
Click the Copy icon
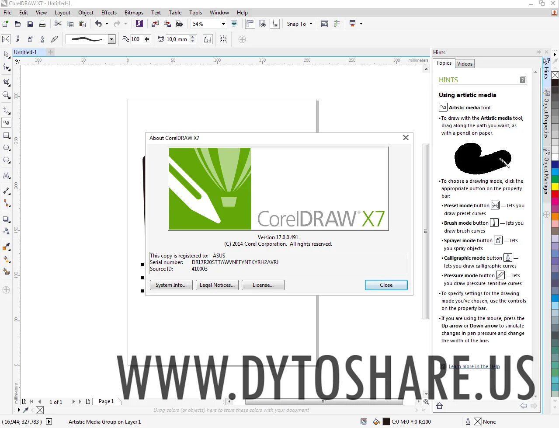point(70,24)
